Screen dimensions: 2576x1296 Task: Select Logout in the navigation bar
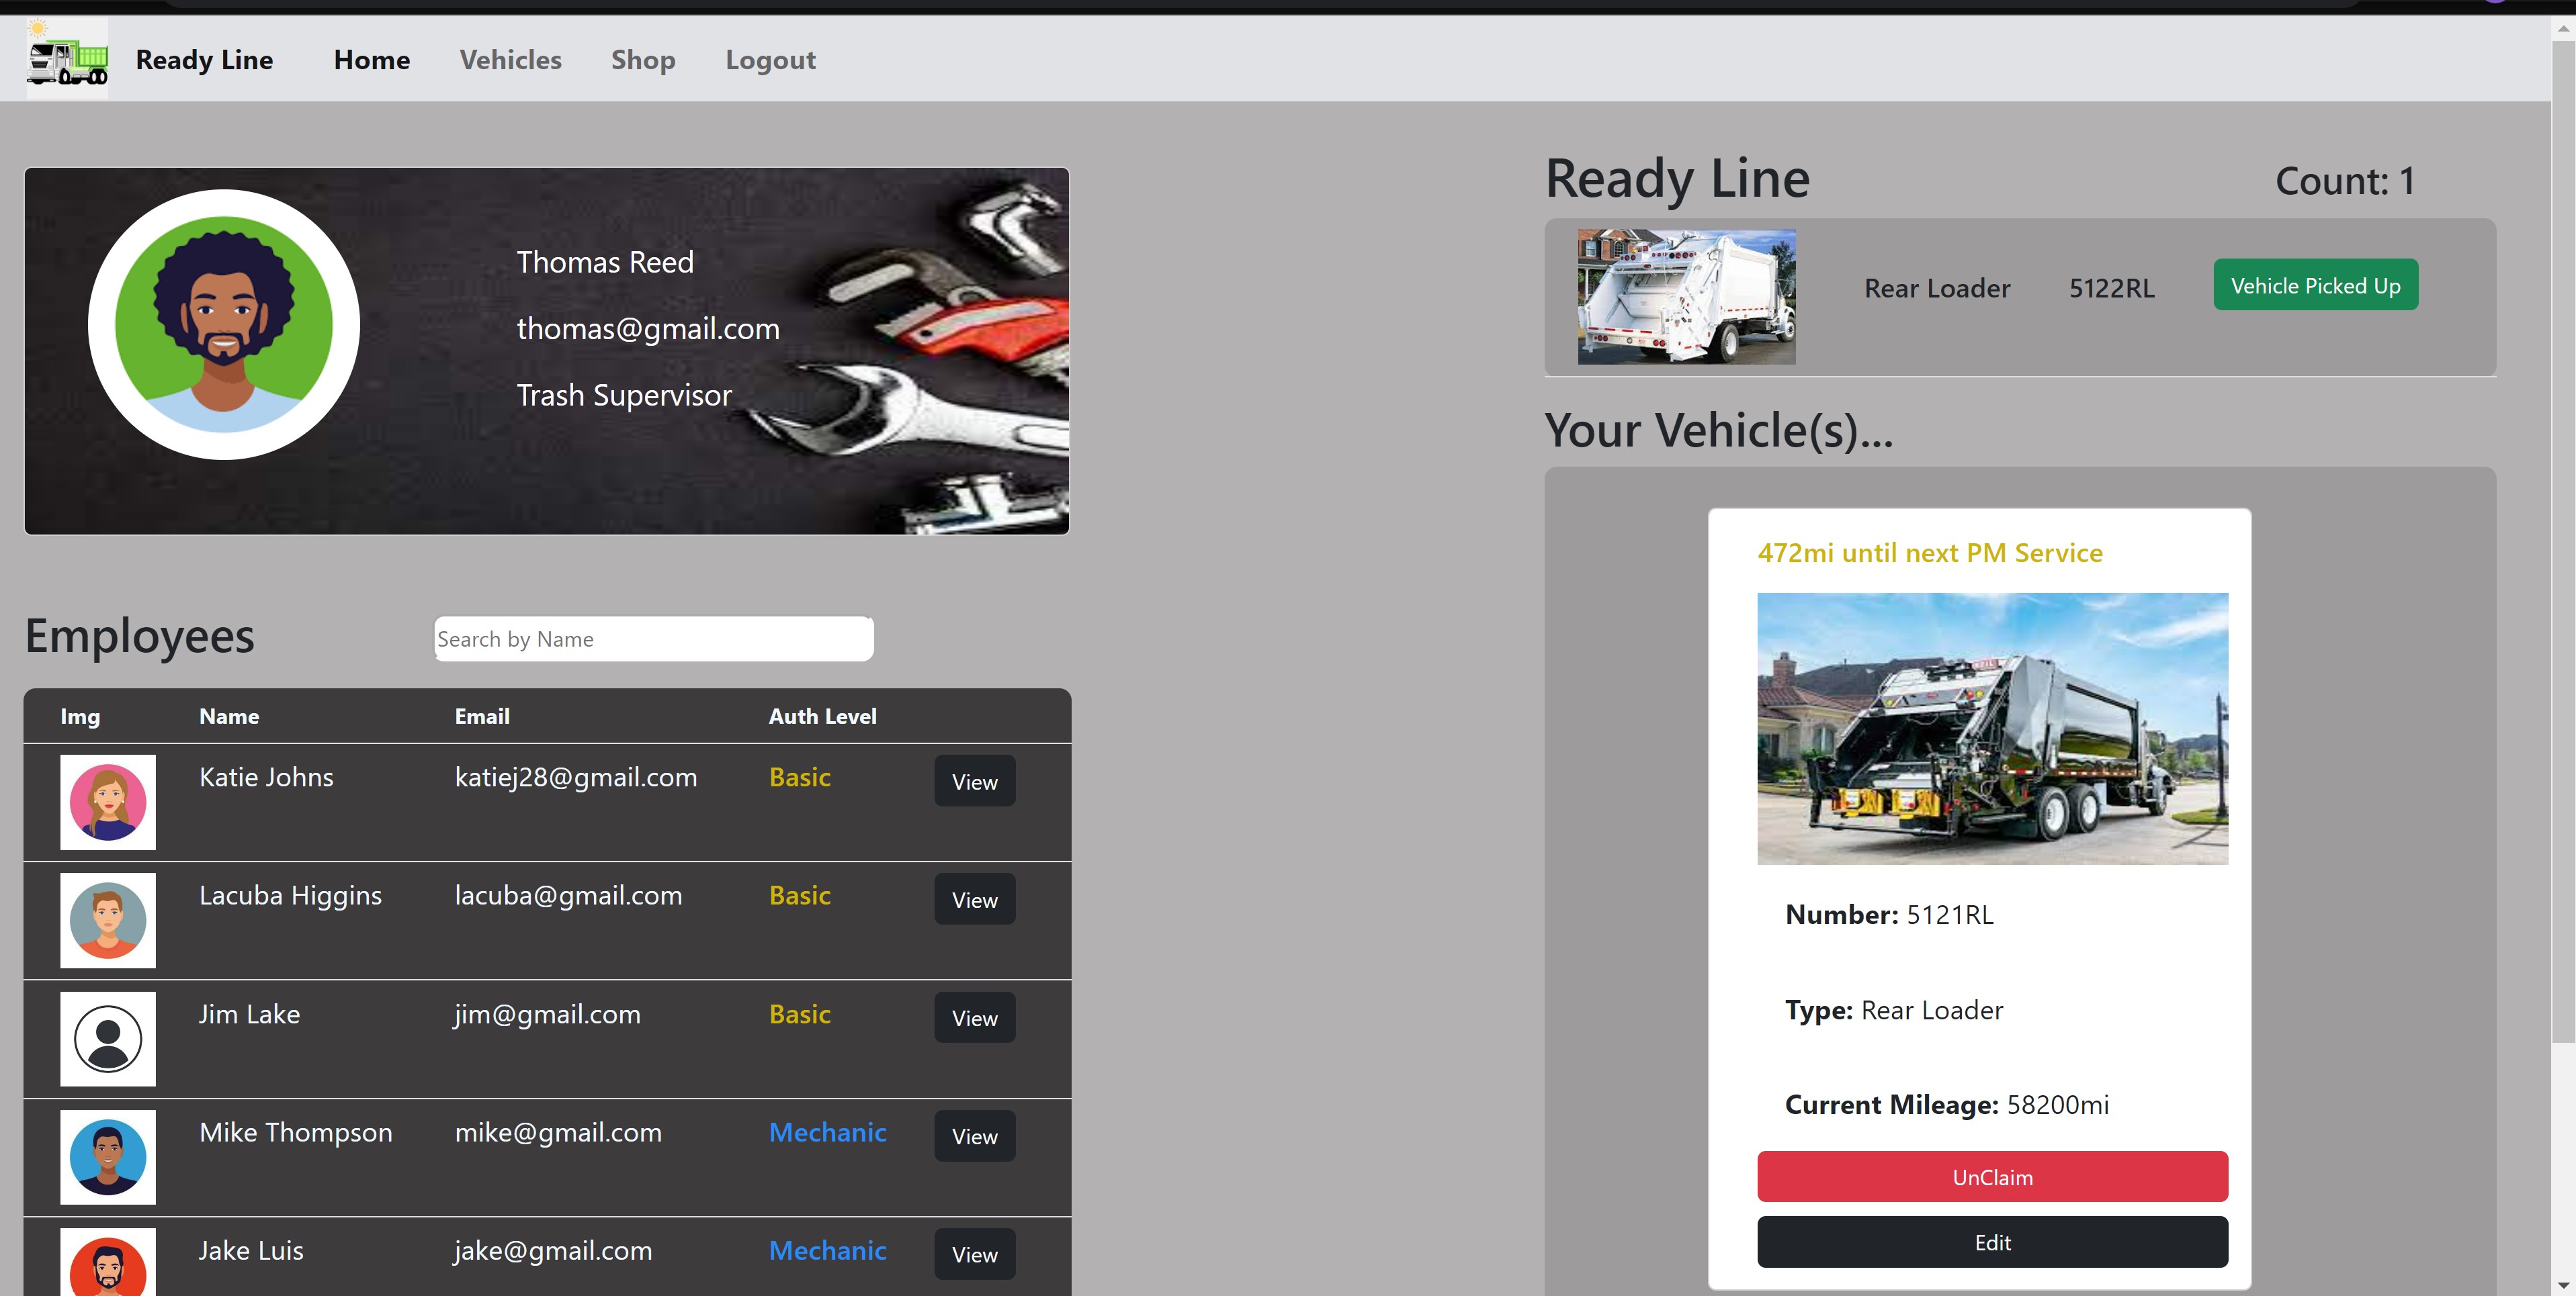(x=770, y=60)
